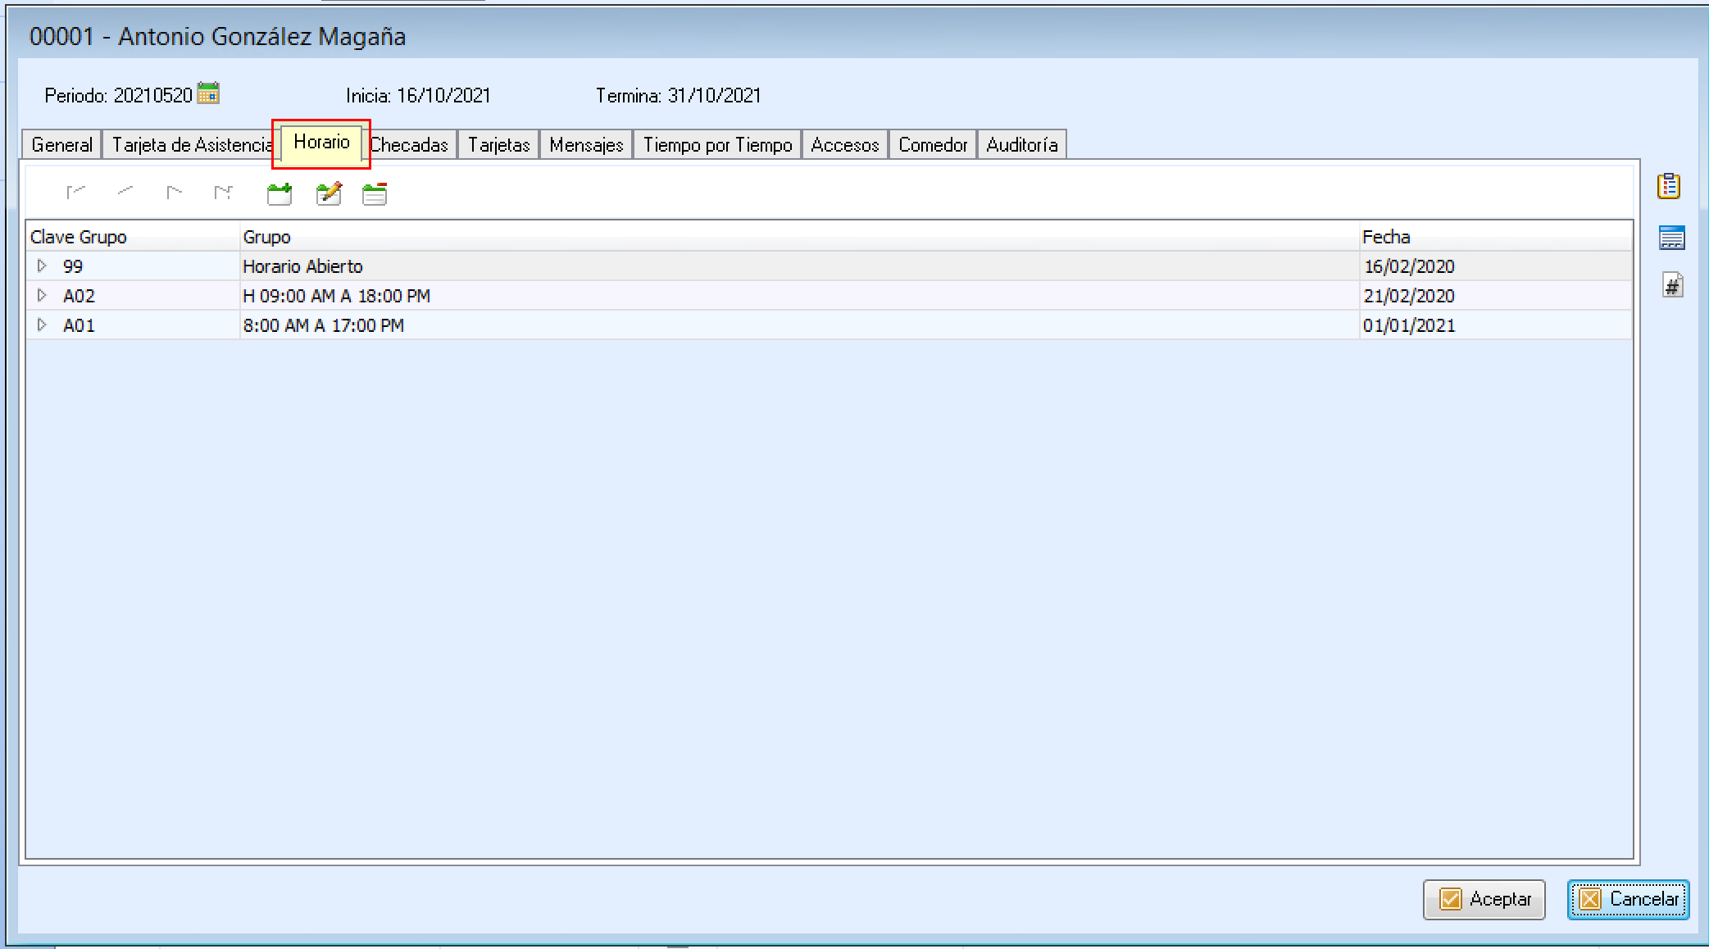Viewport: 1709px width, 949px height.
Task: Expand the A02 schedule group row
Action: 42,295
